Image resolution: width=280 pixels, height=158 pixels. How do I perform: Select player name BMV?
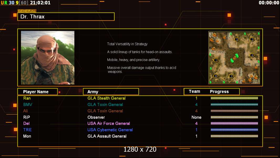[x=28, y=105]
